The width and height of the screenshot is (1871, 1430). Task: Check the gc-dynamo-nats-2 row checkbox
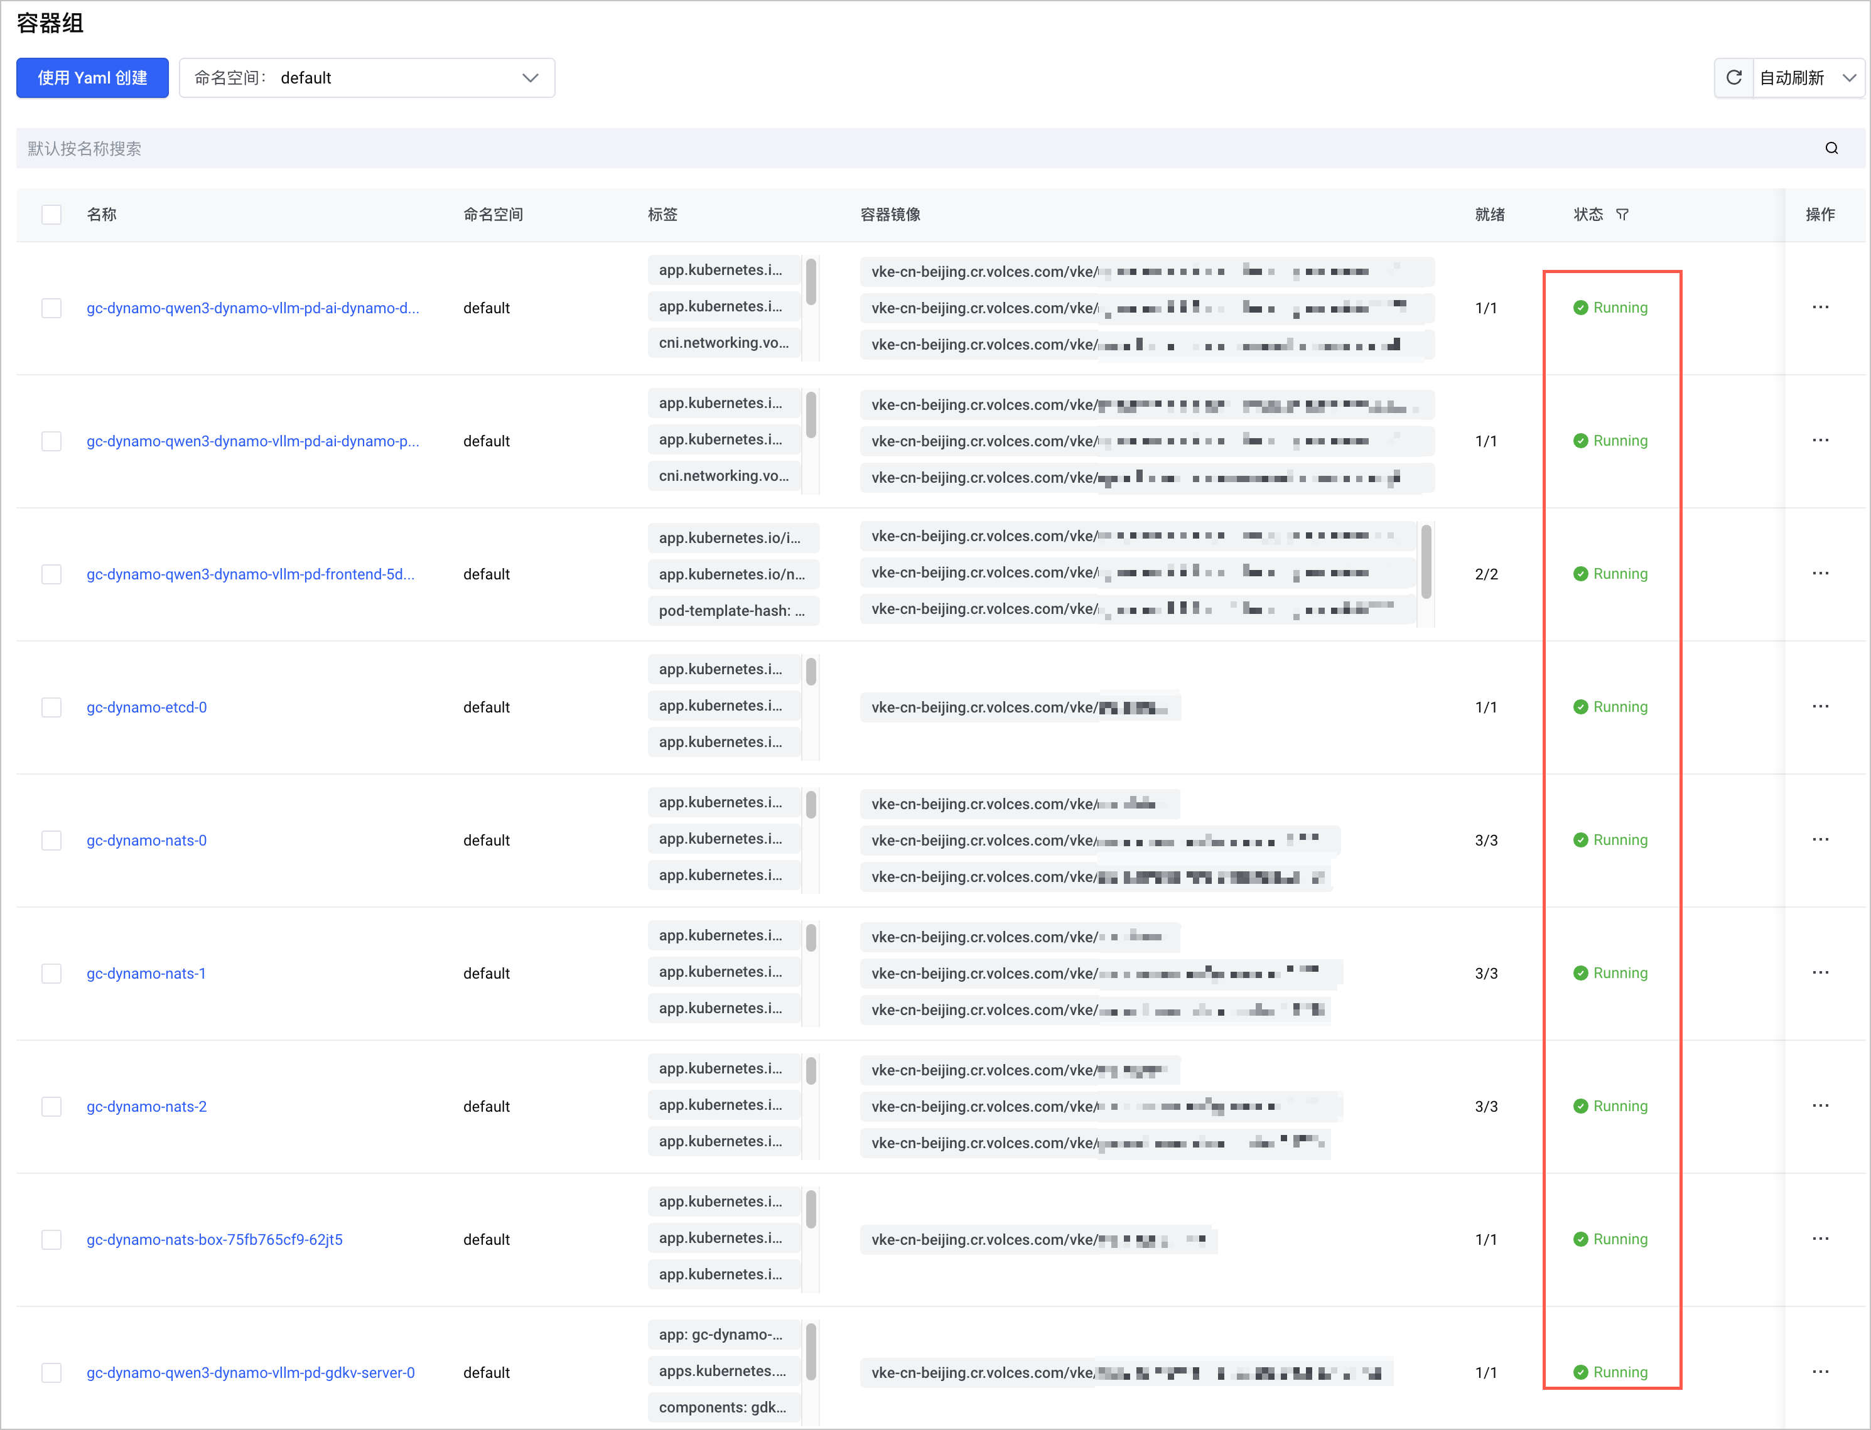[x=52, y=1107]
